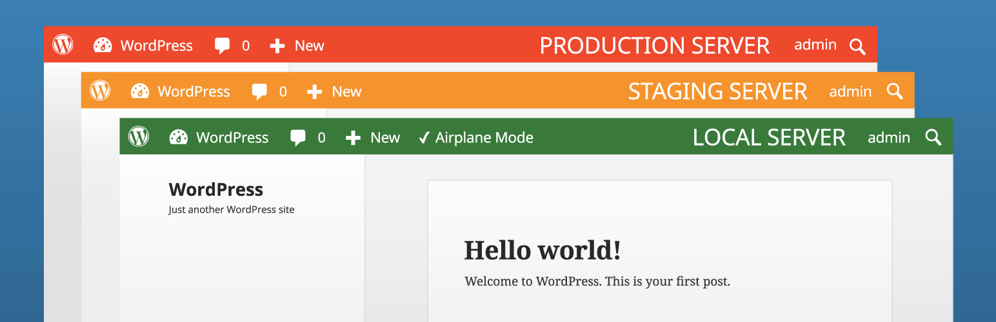Open the WordPress site title link
The width and height of the screenshot is (996, 322).
pyautogui.click(x=216, y=189)
